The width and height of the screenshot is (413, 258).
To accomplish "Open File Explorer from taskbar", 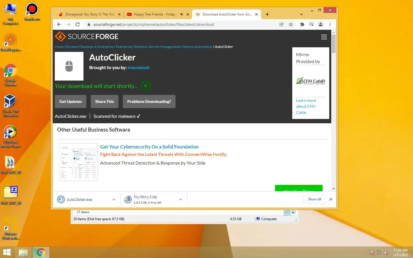I will point(23,252).
